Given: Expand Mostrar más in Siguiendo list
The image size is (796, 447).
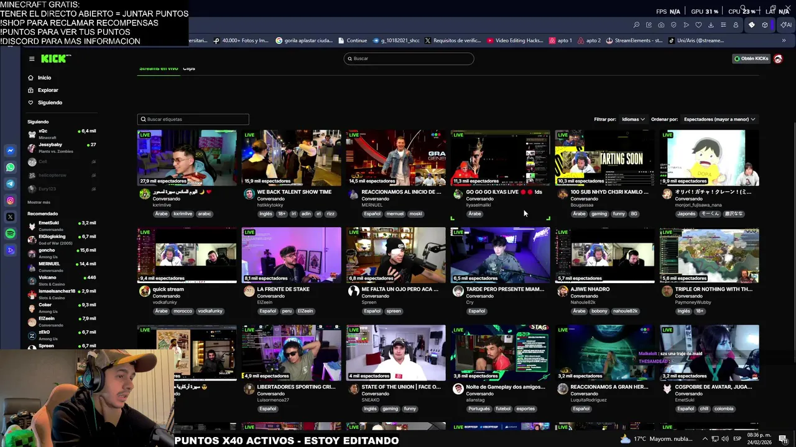Looking at the screenshot, I should pos(39,202).
